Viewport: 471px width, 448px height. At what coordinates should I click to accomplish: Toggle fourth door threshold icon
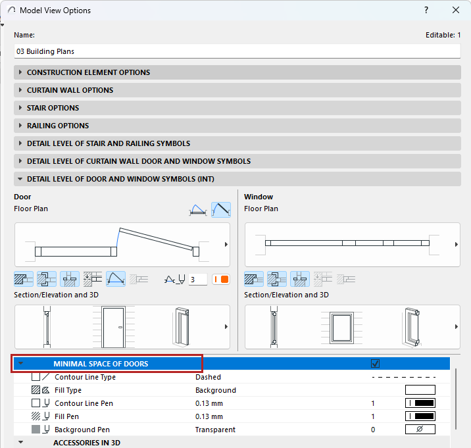tap(93, 279)
